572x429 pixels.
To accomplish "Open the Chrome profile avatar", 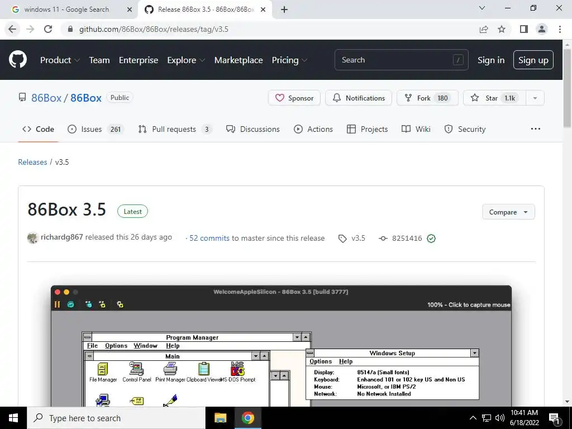I will (x=542, y=29).
